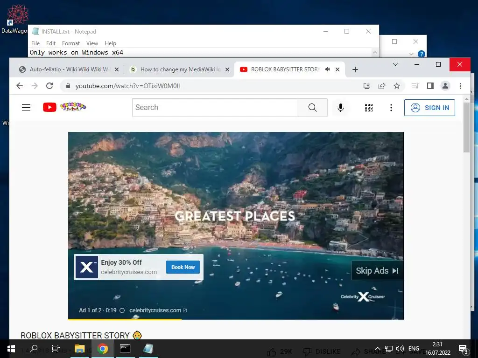Click Enjoy 30% Off ad text

pos(121,262)
